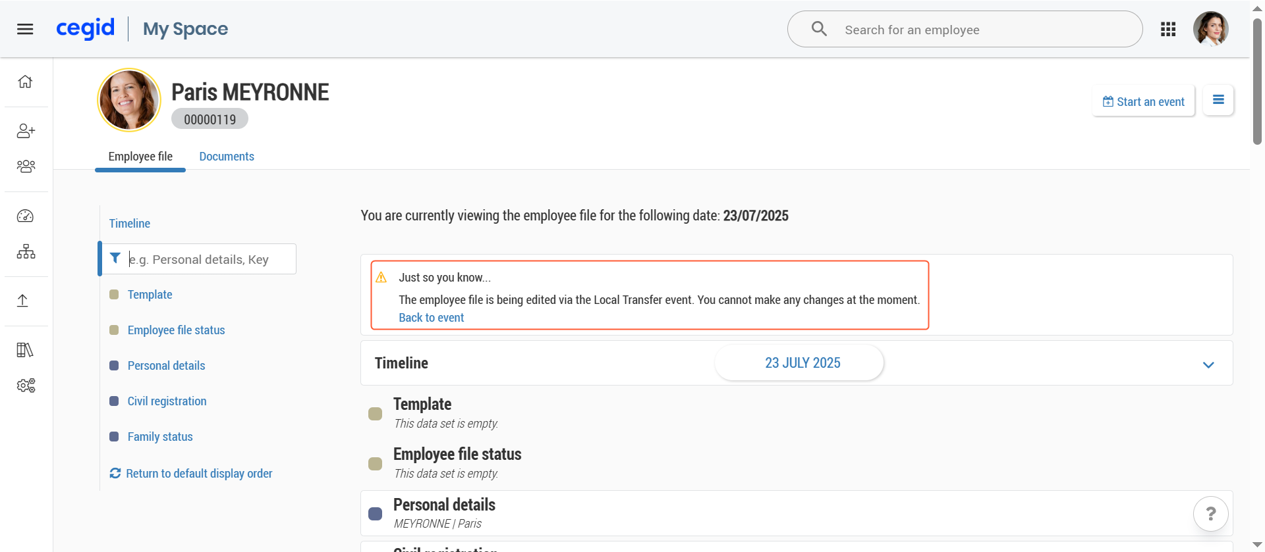Open the library books sidebar icon
The width and height of the screenshot is (1265, 552).
[x=25, y=350]
